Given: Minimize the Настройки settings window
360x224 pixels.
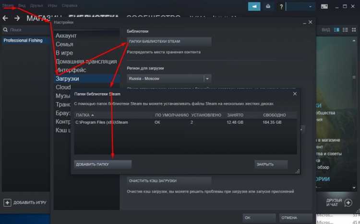Looking at the screenshot, I should [304, 23].
